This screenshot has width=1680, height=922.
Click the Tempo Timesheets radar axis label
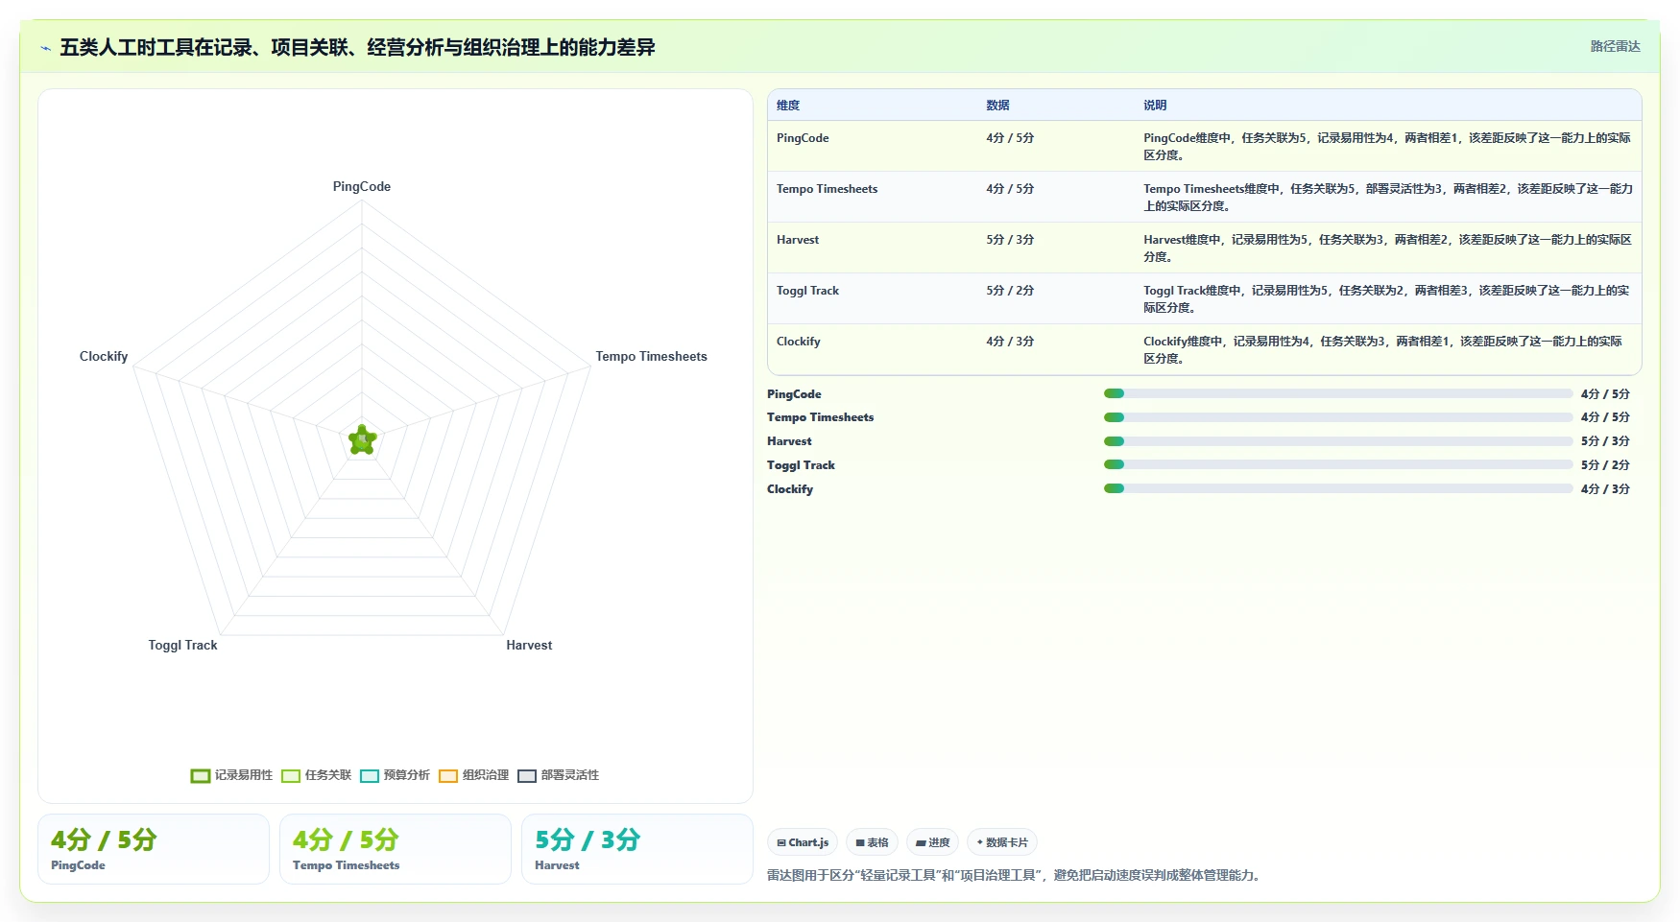coord(651,357)
